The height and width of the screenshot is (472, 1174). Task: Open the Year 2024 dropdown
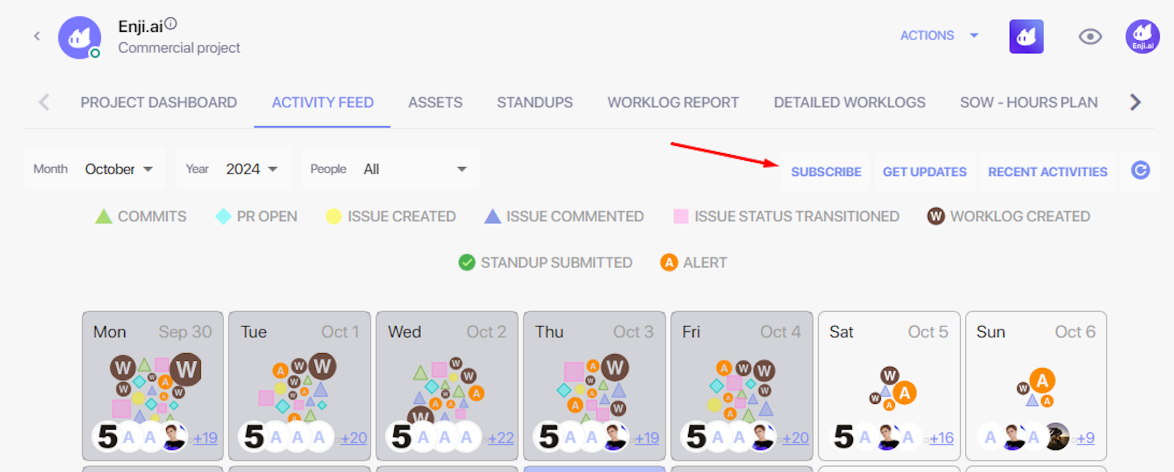pos(234,169)
